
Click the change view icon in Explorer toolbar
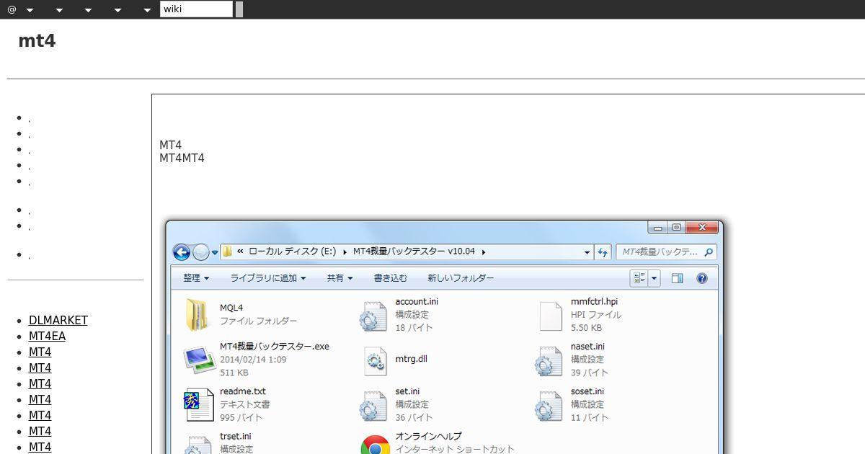tap(639, 278)
